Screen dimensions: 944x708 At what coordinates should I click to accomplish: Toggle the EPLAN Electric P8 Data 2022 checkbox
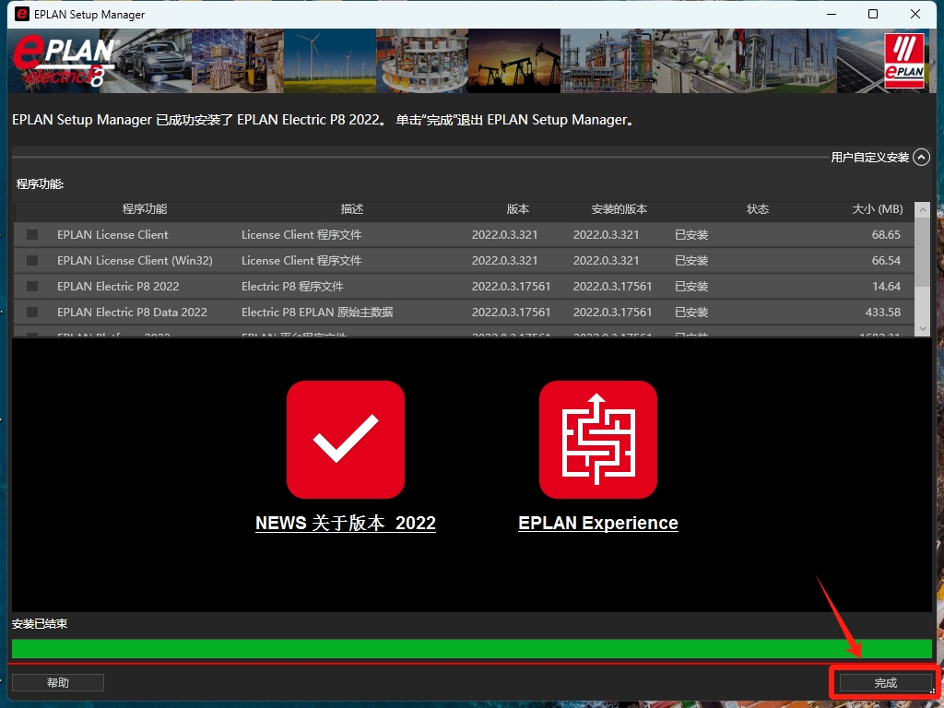pos(32,313)
